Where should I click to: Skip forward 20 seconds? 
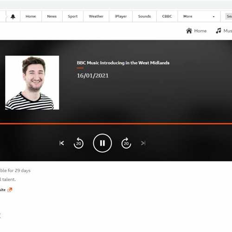(126, 143)
